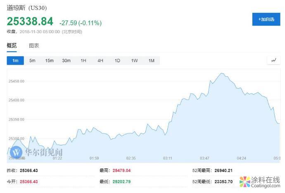The height and width of the screenshot is (193, 285).
Task: Click the 道琼斯 (US30) title
Action: [x=26, y=8]
